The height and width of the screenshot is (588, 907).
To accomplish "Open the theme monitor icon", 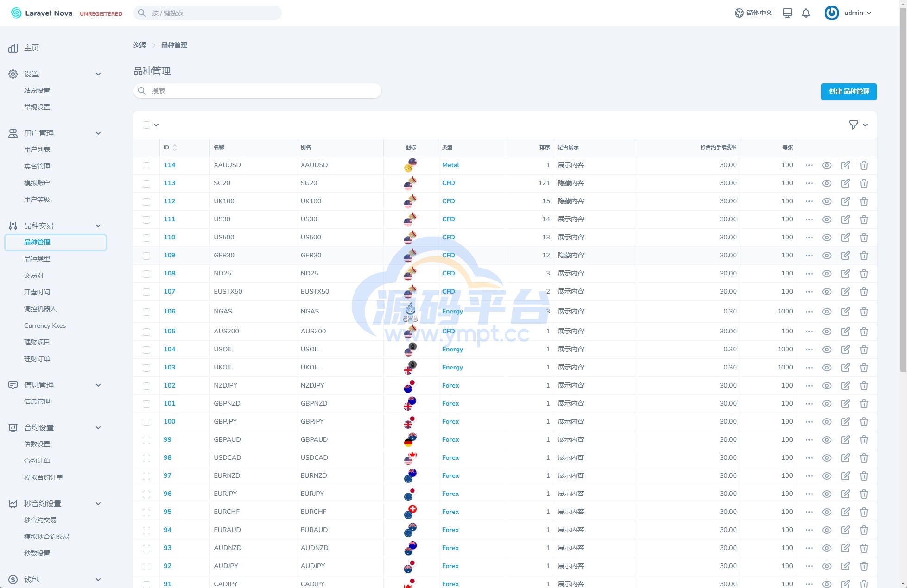I will pyautogui.click(x=787, y=13).
